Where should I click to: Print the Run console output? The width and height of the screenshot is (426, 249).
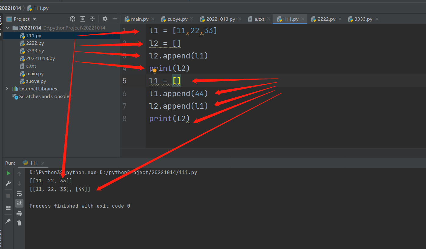(19, 213)
